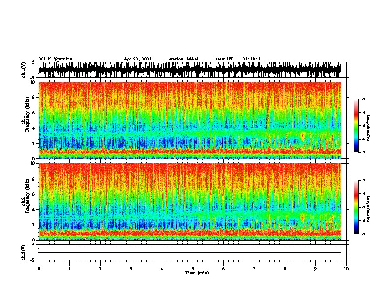Click the ch.2 spectrogram color scale bar
Image resolution: width=390 pixels, height=301 pixels.
tap(356, 207)
